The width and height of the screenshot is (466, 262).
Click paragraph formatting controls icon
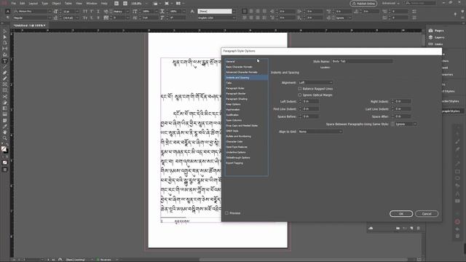tap(8, 17)
